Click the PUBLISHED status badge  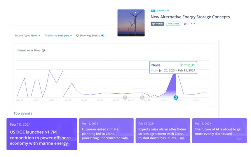pyautogui.click(x=173, y=24)
